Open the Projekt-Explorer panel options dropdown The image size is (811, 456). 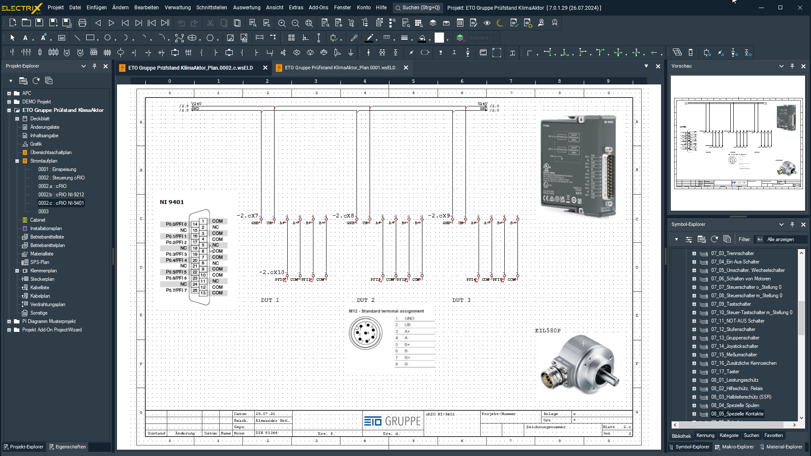[84, 66]
